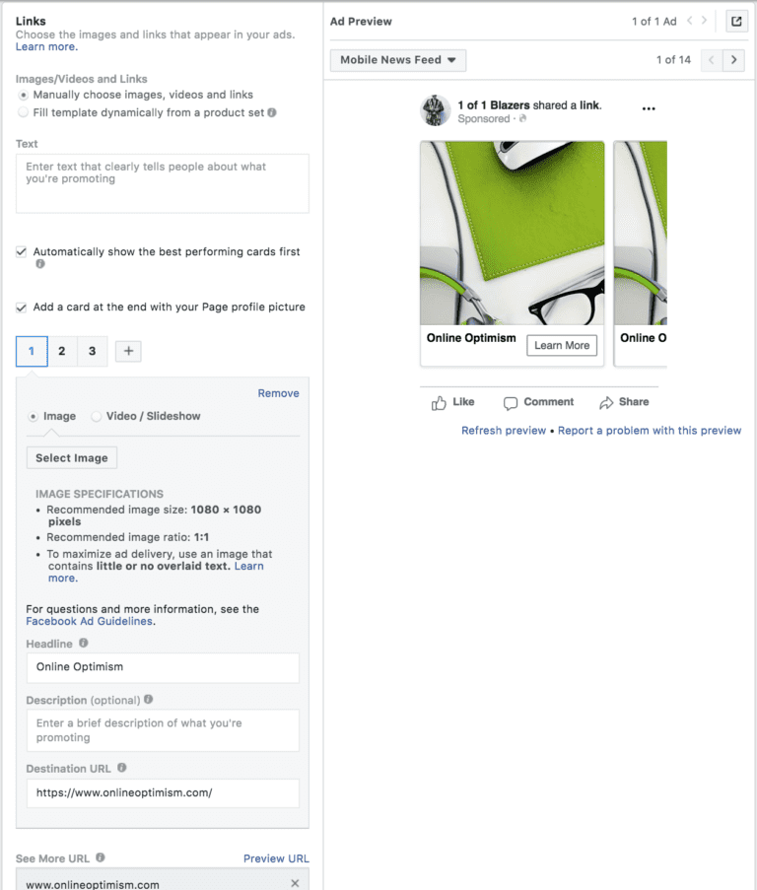Clear See More URL with X icon

click(295, 883)
